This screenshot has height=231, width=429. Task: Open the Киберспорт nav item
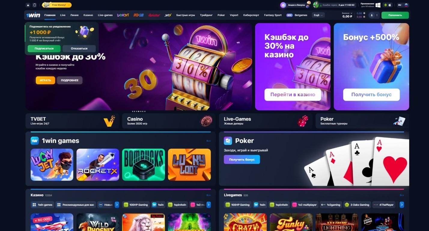tap(251, 15)
